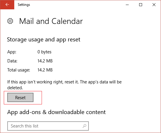The width and height of the screenshot is (161, 133).
Task: Click the '0 bytes' App size value
Action: pyautogui.click(x=44, y=52)
